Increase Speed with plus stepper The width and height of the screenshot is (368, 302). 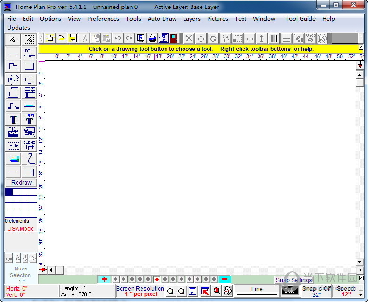(361, 295)
